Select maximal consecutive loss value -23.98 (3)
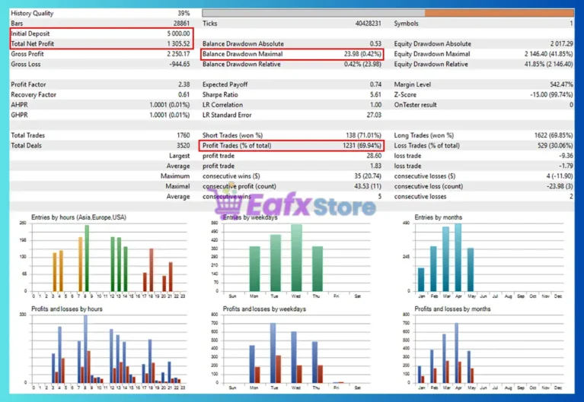 tap(560, 186)
